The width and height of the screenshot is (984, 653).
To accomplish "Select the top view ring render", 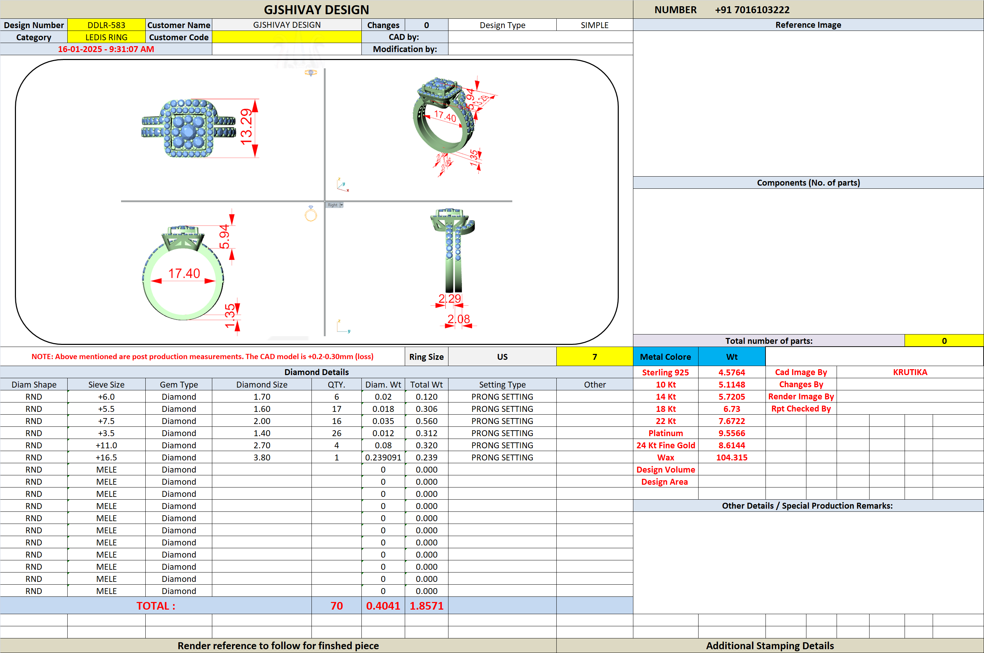I will 188,129.
